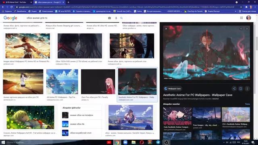Open Google account avatar

[x=249, y=18]
